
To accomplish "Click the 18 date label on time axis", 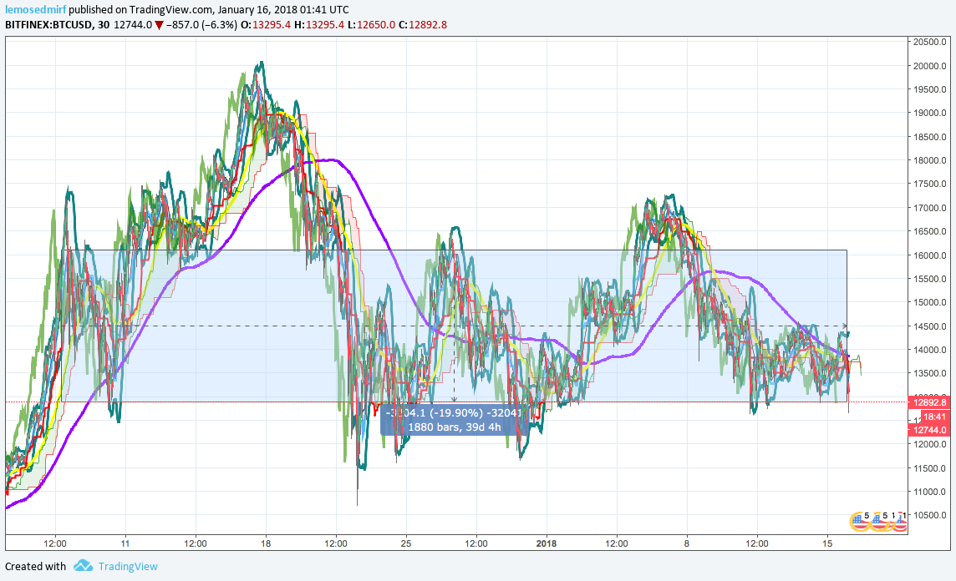I will point(266,543).
